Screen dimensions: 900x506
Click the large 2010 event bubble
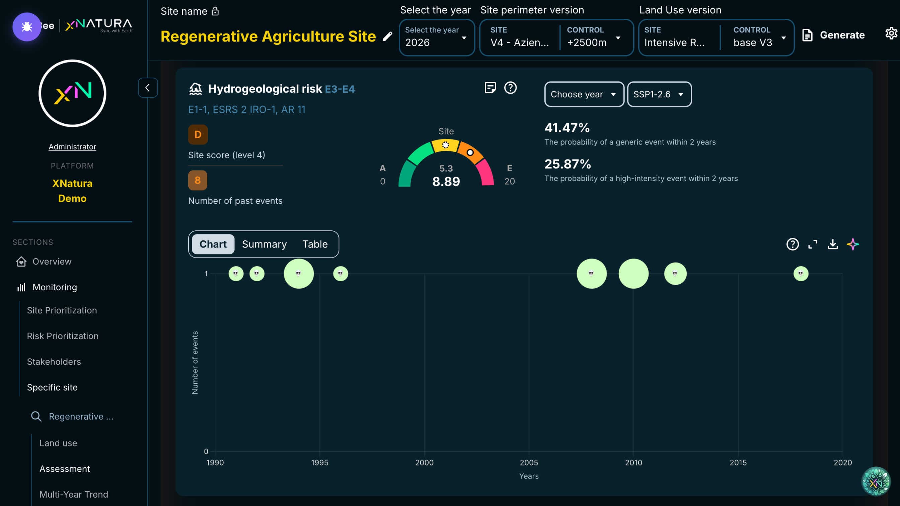point(633,274)
